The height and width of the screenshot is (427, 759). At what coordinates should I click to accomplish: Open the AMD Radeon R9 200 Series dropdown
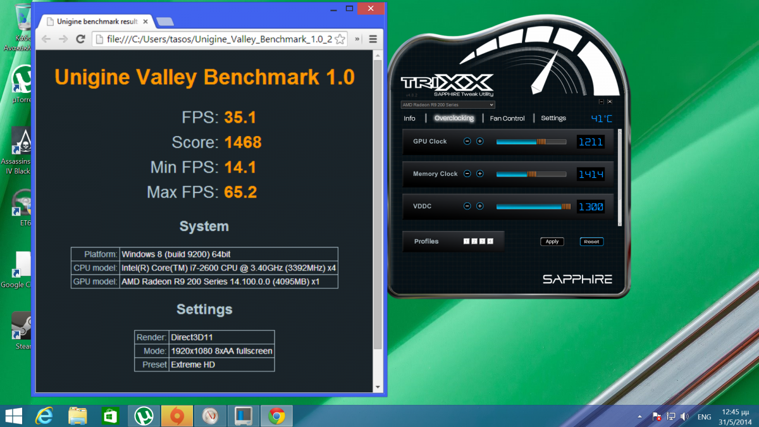(x=448, y=104)
